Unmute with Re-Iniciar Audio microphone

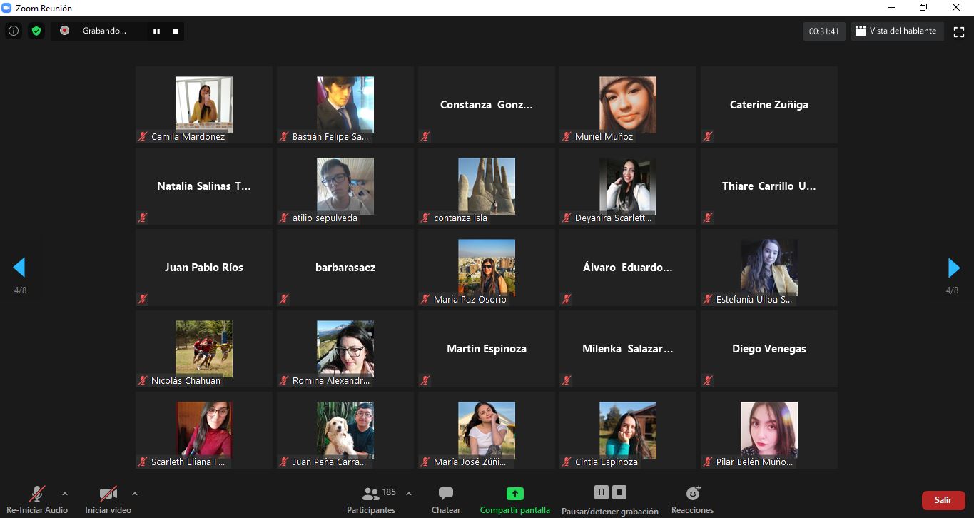(x=37, y=494)
